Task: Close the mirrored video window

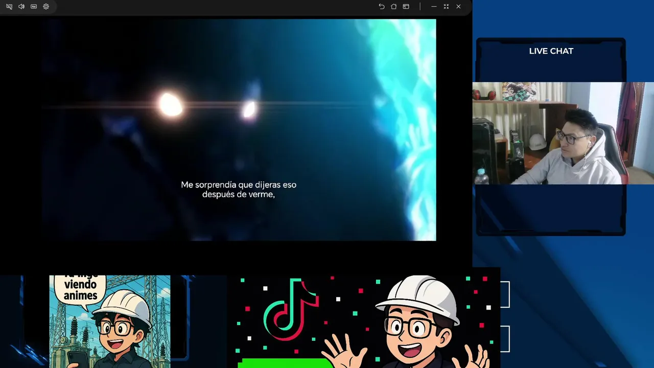Action: pyautogui.click(x=458, y=7)
